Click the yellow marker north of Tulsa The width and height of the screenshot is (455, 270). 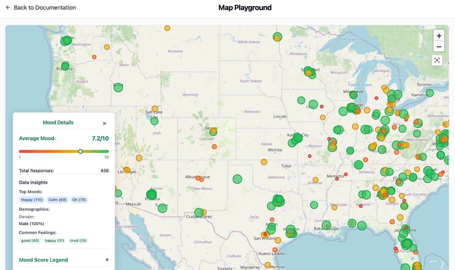[x=264, y=162]
